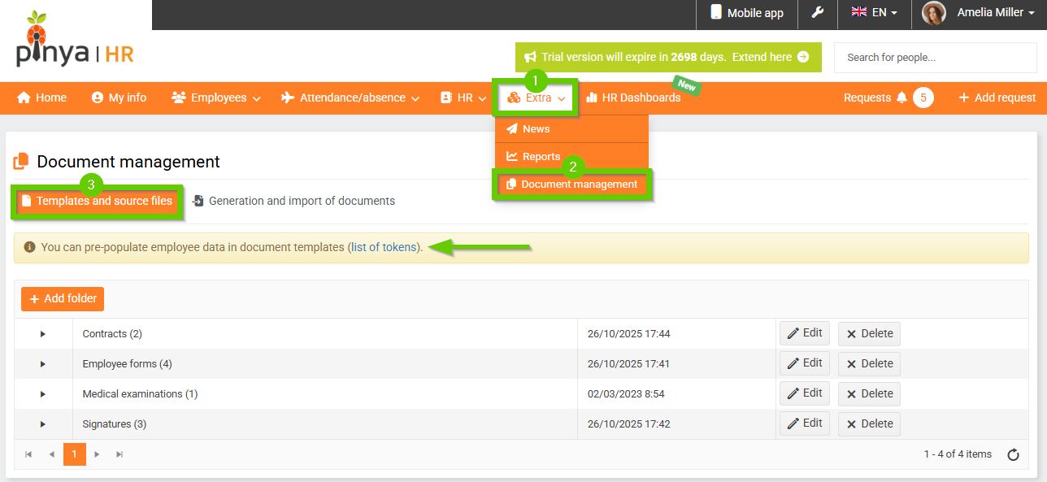Expand the Medical examinations folder row
This screenshot has height=482, width=1047.
(43, 394)
